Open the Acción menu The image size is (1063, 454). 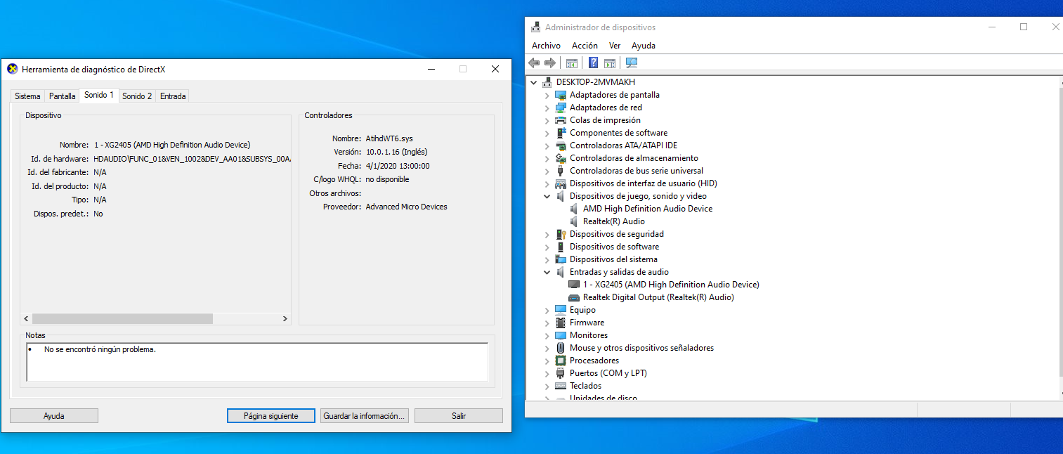(x=585, y=46)
